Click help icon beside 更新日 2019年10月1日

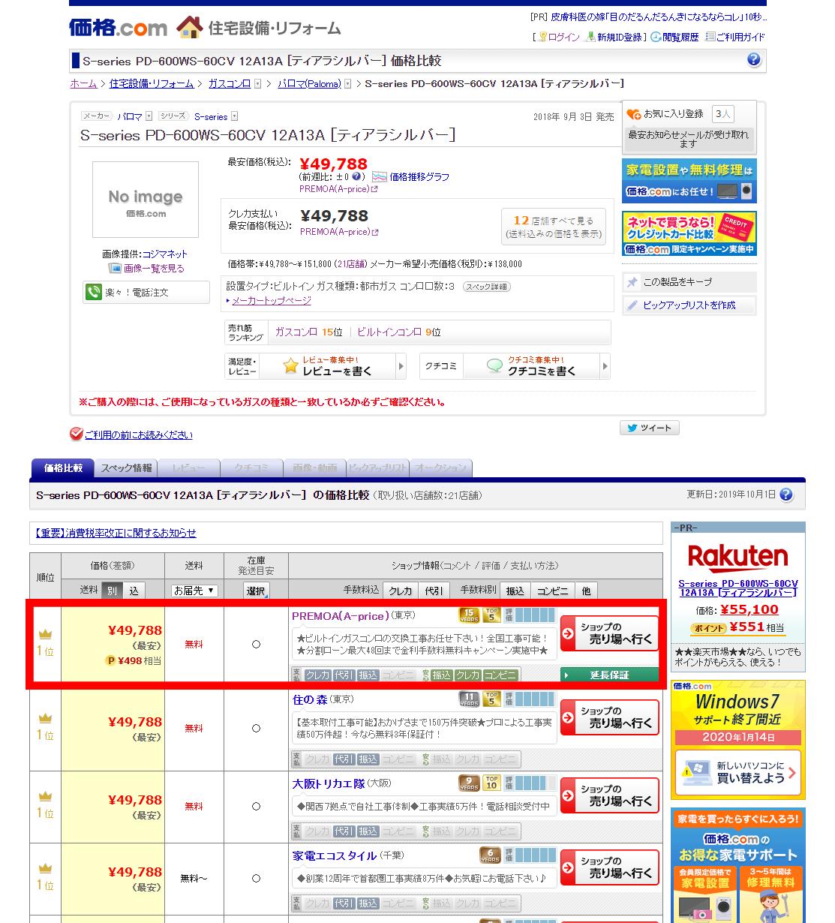tap(786, 495)
